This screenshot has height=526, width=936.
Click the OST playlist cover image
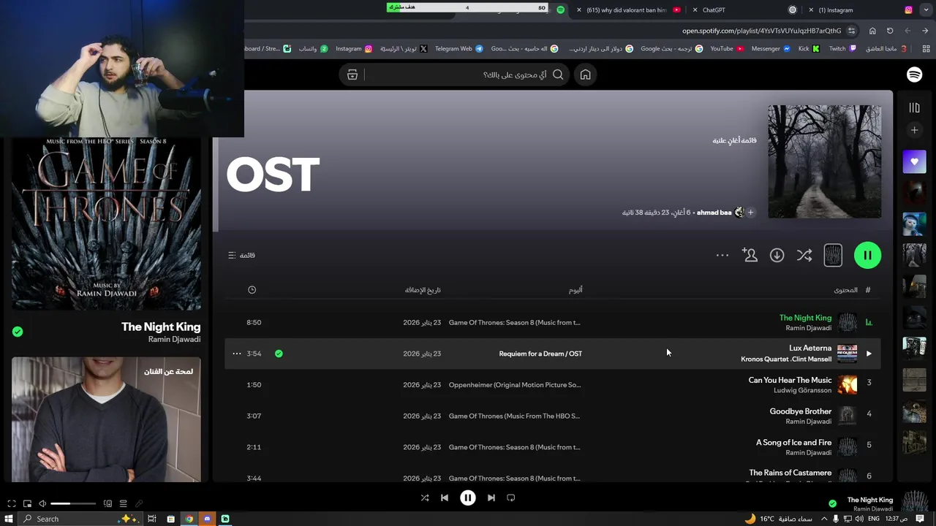click(x=824, y=161)
